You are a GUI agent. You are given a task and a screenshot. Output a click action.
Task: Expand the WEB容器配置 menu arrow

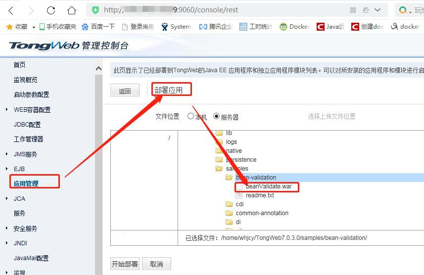(x=7, y=109)
